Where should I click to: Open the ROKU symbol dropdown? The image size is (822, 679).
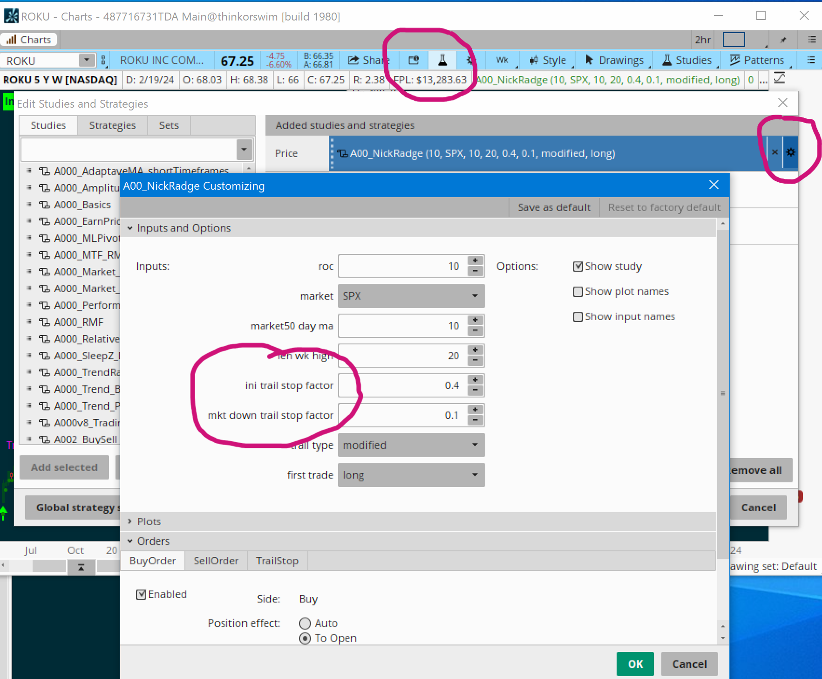pyautogui.click(x=86, y=60)
